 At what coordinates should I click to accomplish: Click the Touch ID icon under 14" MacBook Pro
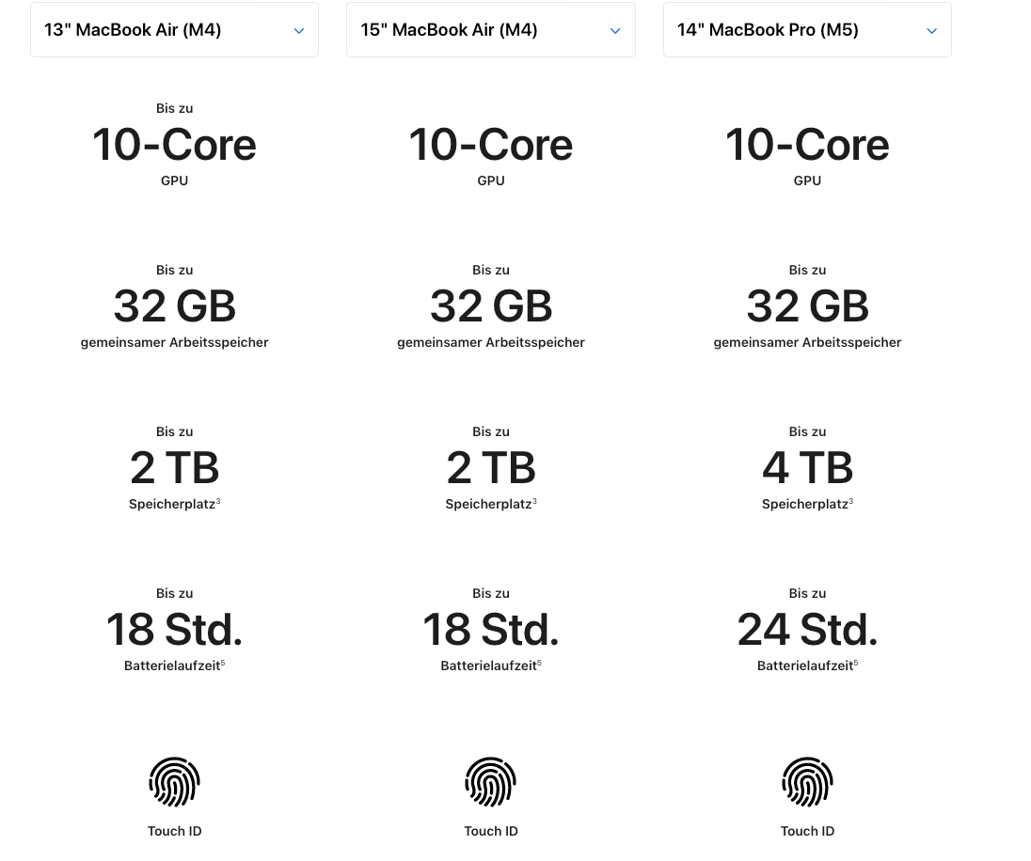click(807, 781)
